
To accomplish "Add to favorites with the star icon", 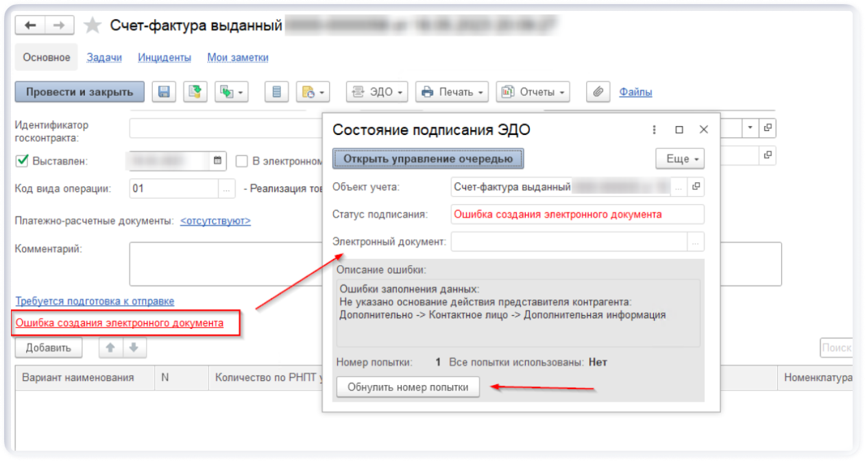I will point(92,26).
